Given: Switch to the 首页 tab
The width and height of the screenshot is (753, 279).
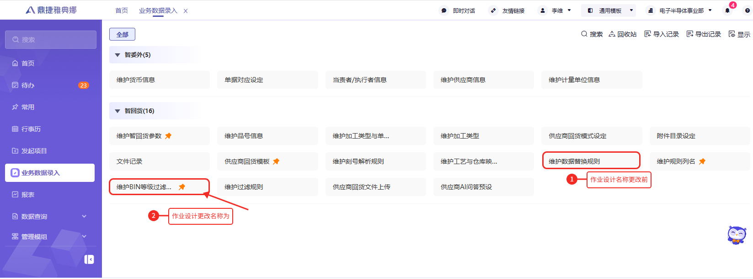Looking at the screenshot, I should point(122,10).
